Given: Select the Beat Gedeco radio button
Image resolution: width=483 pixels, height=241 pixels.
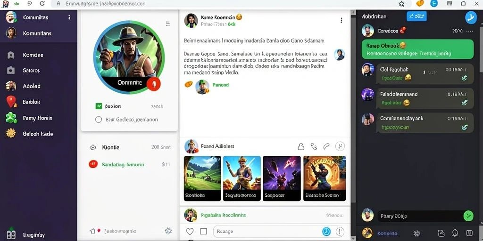Looking at the screenshot, I should 98,120.
